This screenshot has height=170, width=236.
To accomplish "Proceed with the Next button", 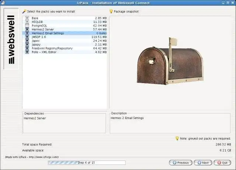I will [203, 163].
